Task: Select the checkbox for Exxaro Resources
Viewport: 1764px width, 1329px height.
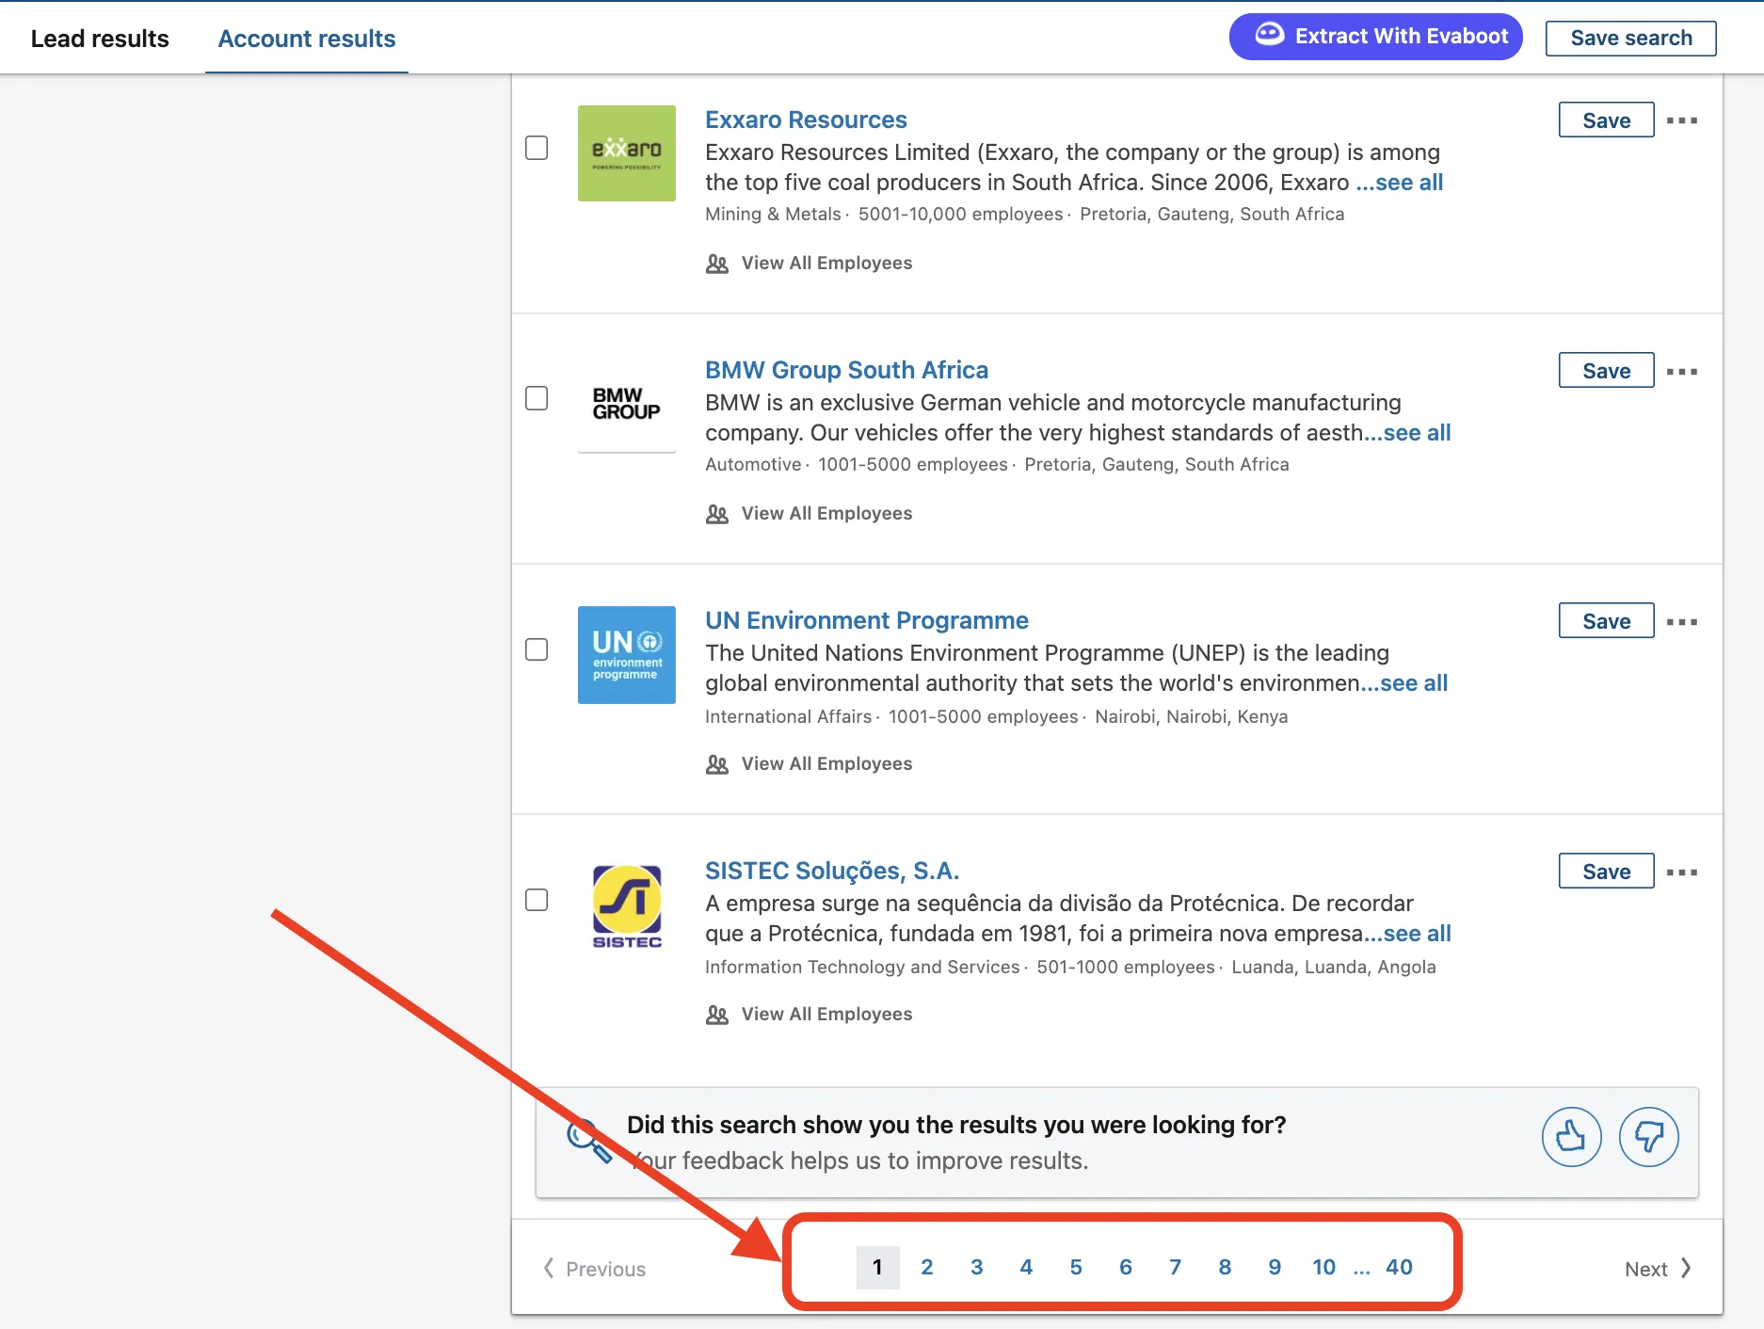Action: pyautogui.click(x=537, y=148)
